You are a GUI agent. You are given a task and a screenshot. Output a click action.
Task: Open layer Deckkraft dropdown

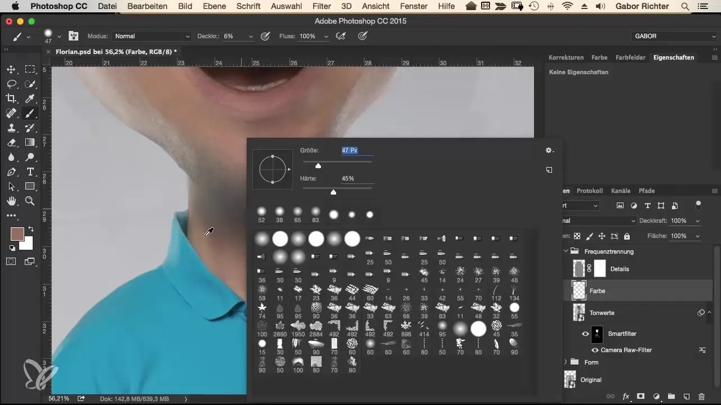click(x=698, y=221)
